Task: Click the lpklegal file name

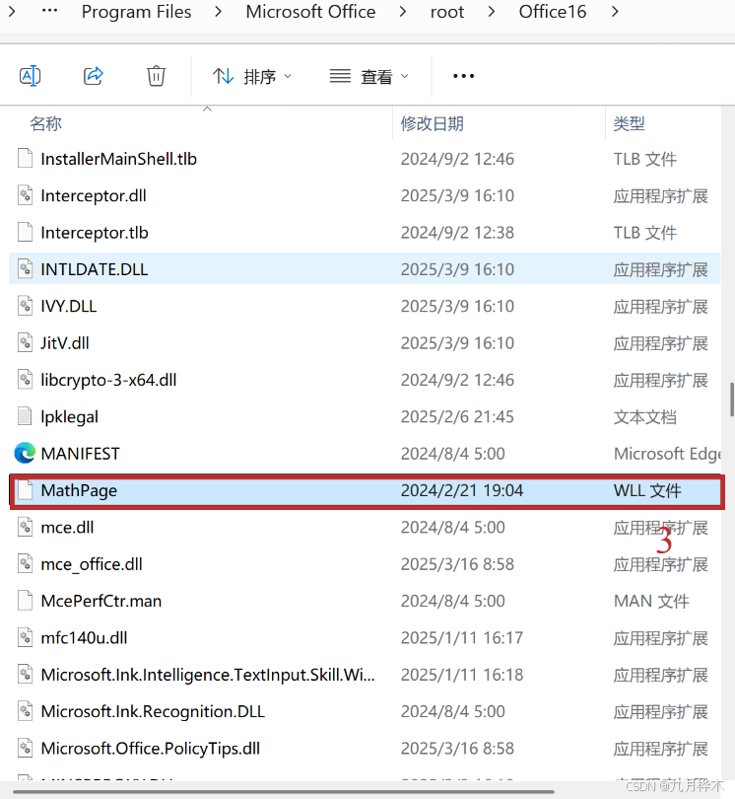Action: click(x=69, y=417)
